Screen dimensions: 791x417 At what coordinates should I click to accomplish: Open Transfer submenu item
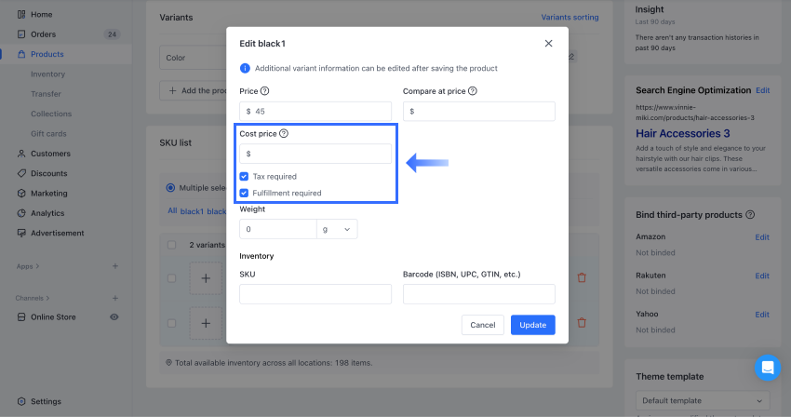coord(46,94)
